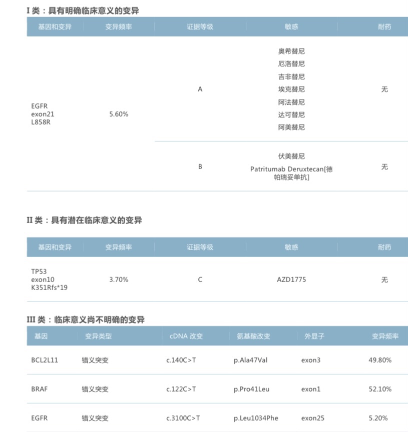The height and width of the screenshot is (432, 408).
Task: Click evidence level 'A' cell
Action: (x=200, y=89)
